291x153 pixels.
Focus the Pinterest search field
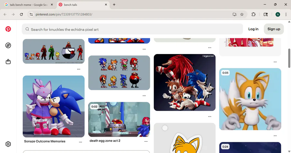tap(132, 29)
